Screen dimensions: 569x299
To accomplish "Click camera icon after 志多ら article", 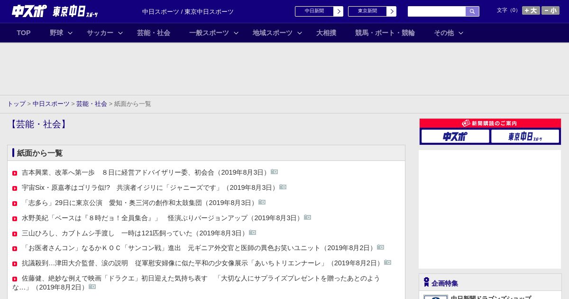I will (x=262, y=202).
